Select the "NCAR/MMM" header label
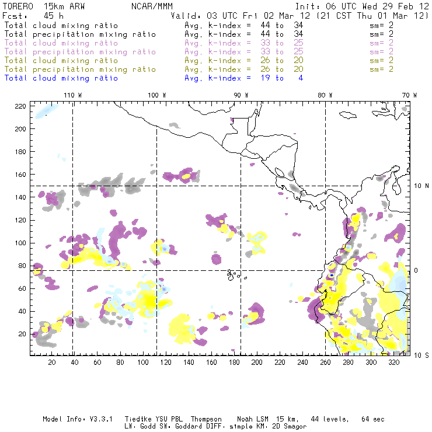432x432 pixels. click(x=152, y=6)
